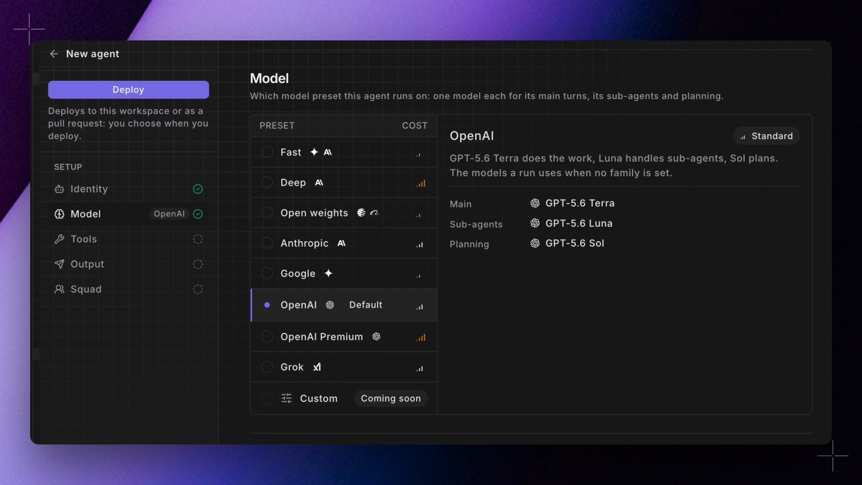Click the orange cost bars in the Deep row
862x485 pixels.
click(421, 183)
